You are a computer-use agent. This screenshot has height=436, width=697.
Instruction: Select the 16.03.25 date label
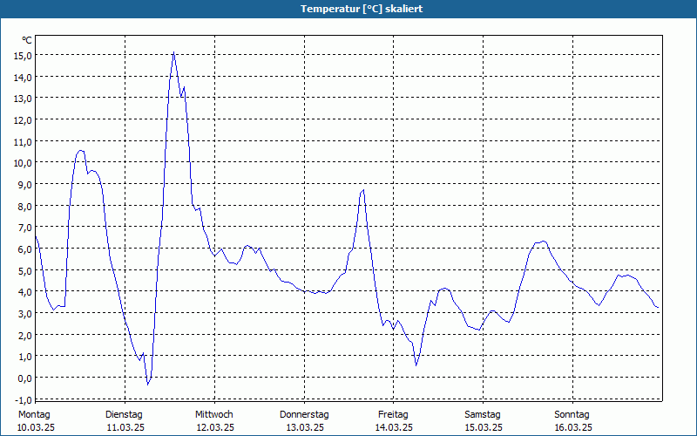coord(573,427)
